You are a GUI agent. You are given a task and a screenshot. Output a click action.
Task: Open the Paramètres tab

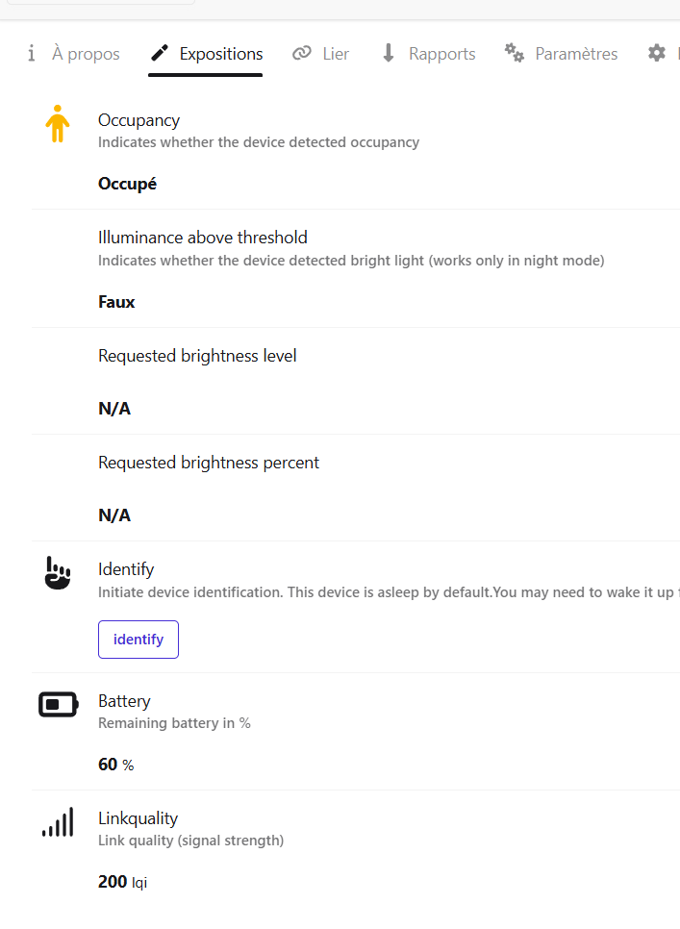(576, 54)
